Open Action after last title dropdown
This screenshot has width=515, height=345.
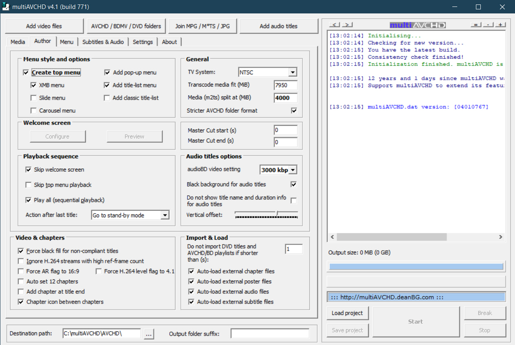click(164, 215)
